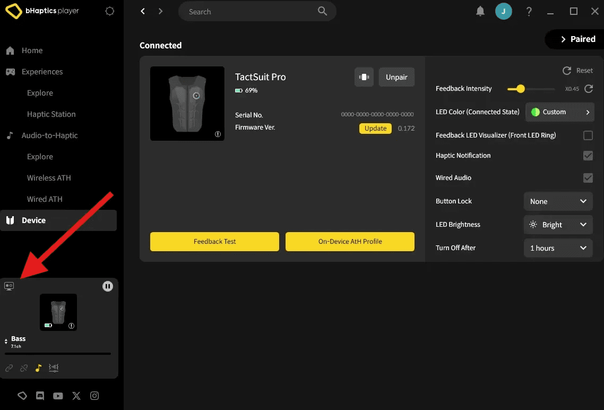Pause haptic playback in mini player
Image resolution: width=604 pixels, height=410 pixels.
click(108, 286)
